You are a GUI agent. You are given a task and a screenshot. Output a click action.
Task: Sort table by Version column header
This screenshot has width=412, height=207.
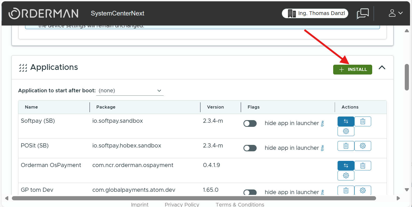215,107
